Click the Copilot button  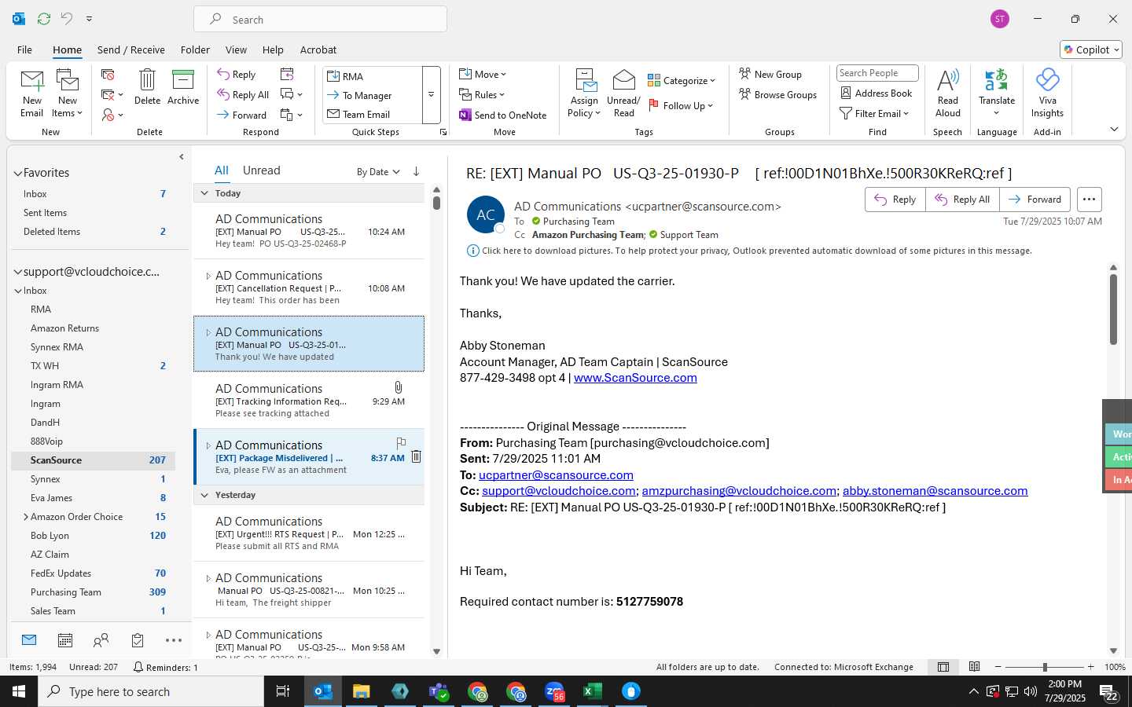click(1091, 49)
